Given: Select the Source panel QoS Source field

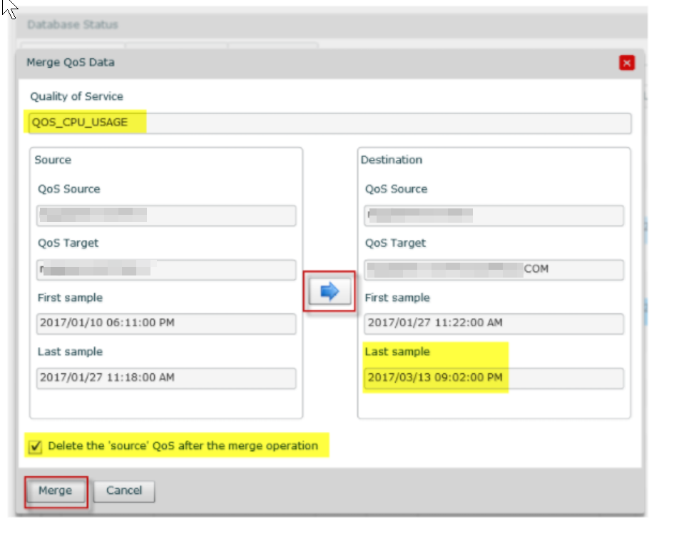Looking at the screenshot, I should tap(165, 216).
